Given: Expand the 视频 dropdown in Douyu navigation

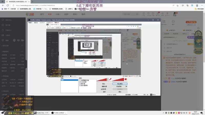Looking at the screenshot, I should click(66, 14).
